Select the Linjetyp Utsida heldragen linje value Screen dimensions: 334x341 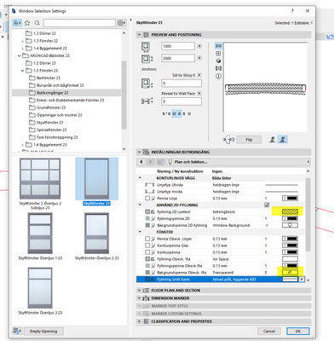coord(226,185)
